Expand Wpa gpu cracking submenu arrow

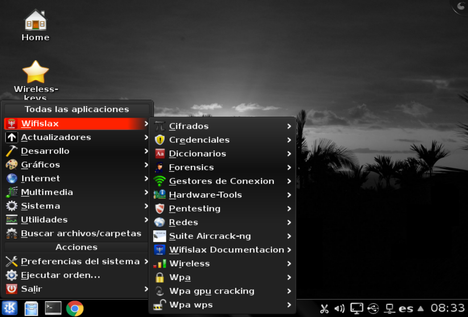[x=289, y=291]
